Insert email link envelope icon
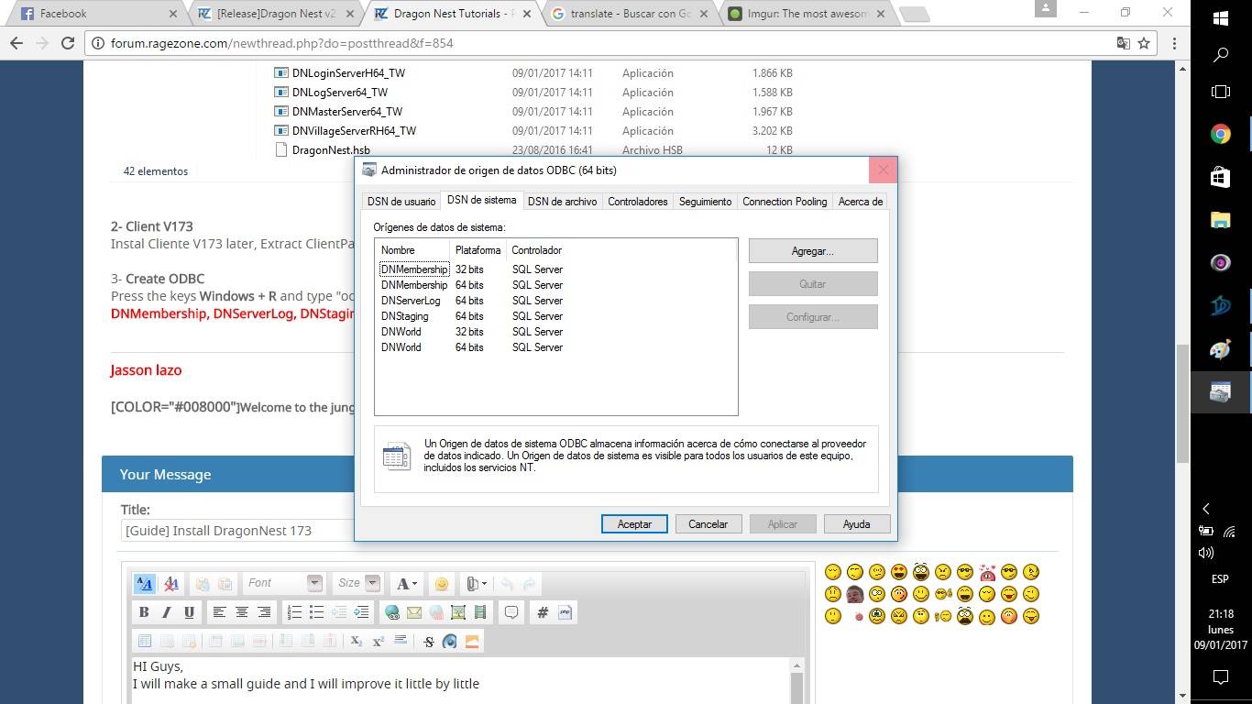The width and height of the screenshot is (1252, 704). [414, 612]
